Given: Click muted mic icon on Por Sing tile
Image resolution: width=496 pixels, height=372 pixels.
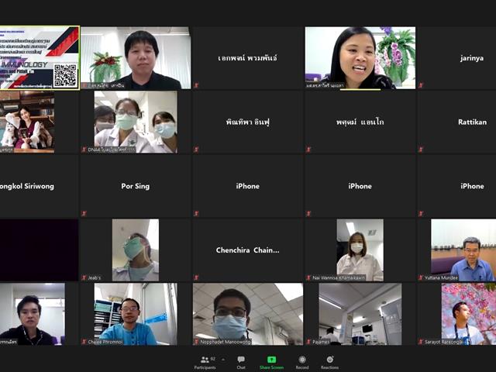Looking at the screenshot, I should (84, 214).
